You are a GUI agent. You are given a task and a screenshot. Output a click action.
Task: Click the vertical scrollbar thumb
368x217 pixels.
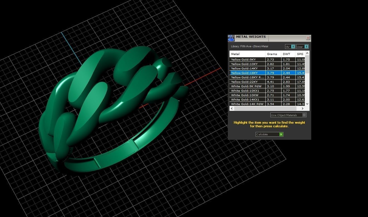click(x=307, y=64)
